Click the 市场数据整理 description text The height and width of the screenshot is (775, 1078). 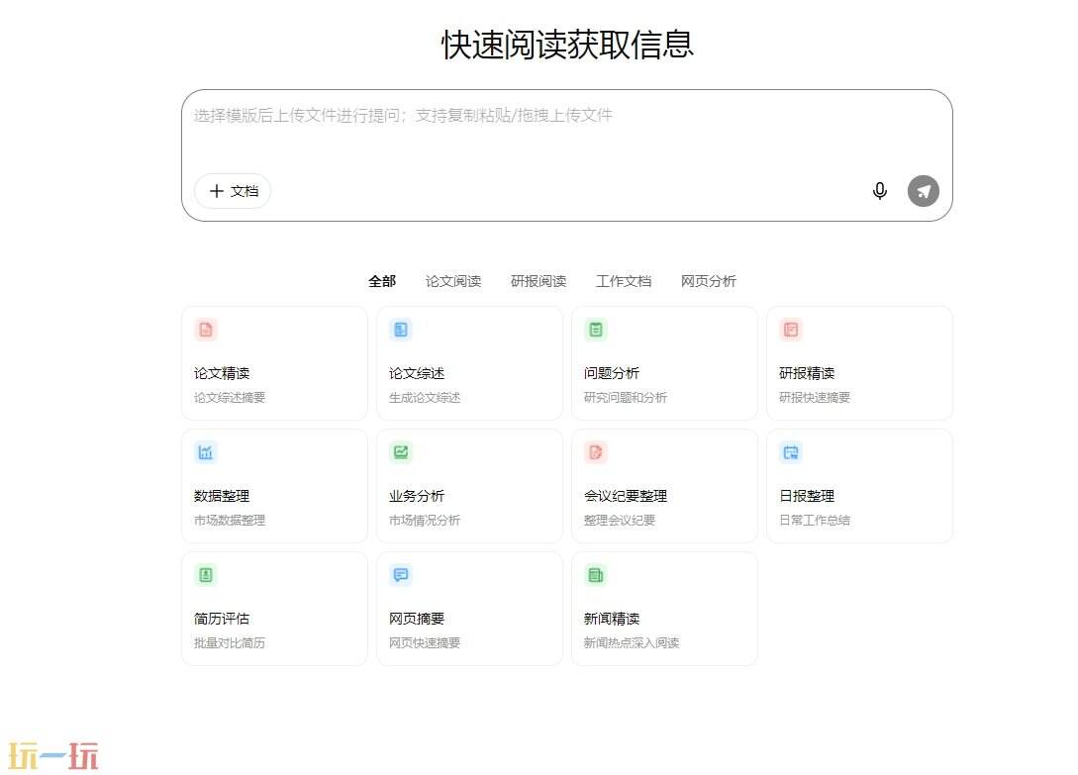230,521
